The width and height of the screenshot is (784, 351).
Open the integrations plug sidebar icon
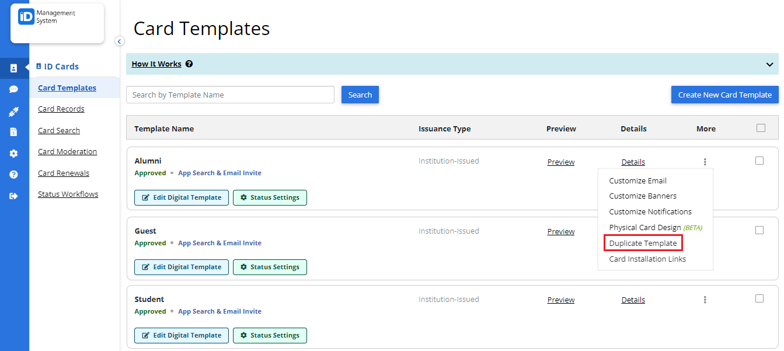click(x=13, y=111)
